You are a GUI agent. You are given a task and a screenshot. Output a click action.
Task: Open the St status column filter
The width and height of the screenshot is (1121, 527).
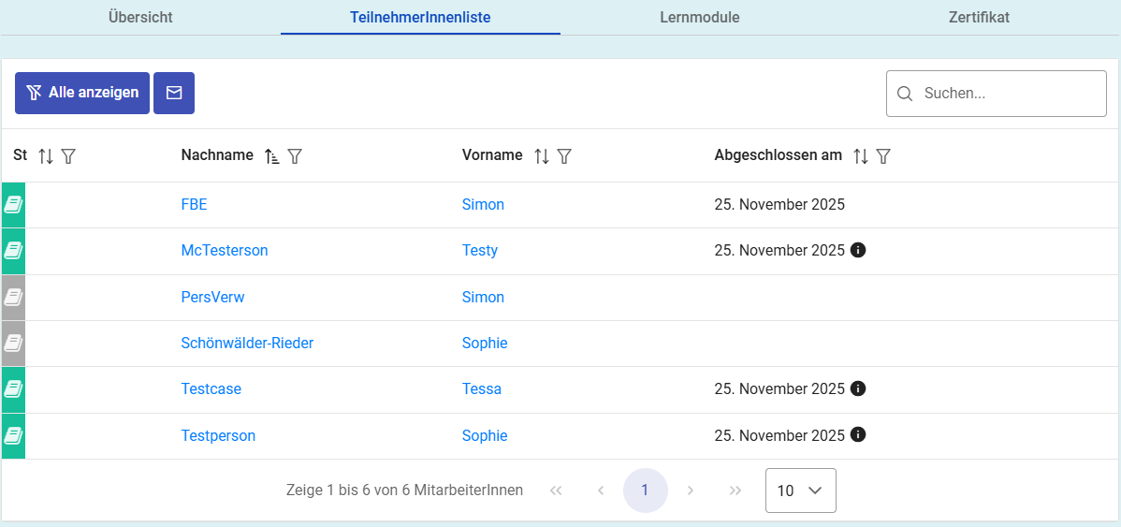pos(68,156)
